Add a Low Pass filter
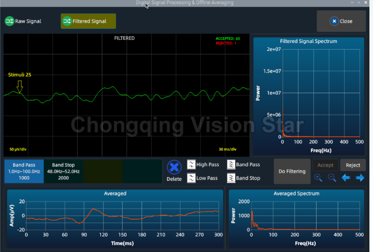Viewport: 373px width, 252px height. (x=203, y=178)
